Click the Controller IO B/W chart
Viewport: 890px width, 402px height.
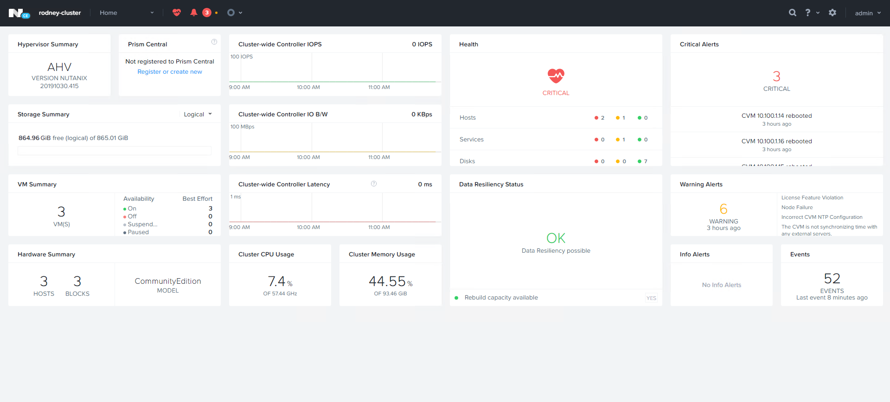click(335, 141)
